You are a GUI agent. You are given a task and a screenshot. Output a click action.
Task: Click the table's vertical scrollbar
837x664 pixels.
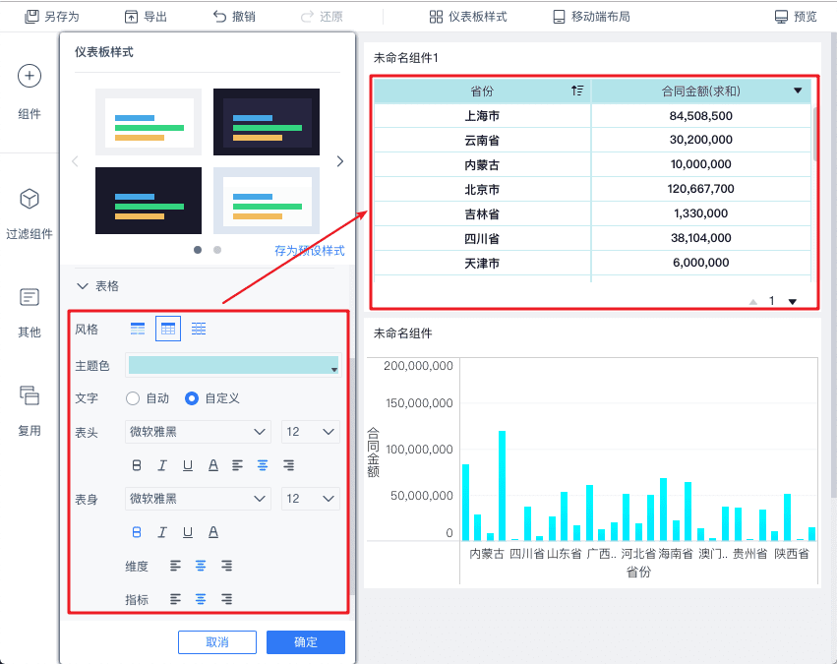(815, 134)
